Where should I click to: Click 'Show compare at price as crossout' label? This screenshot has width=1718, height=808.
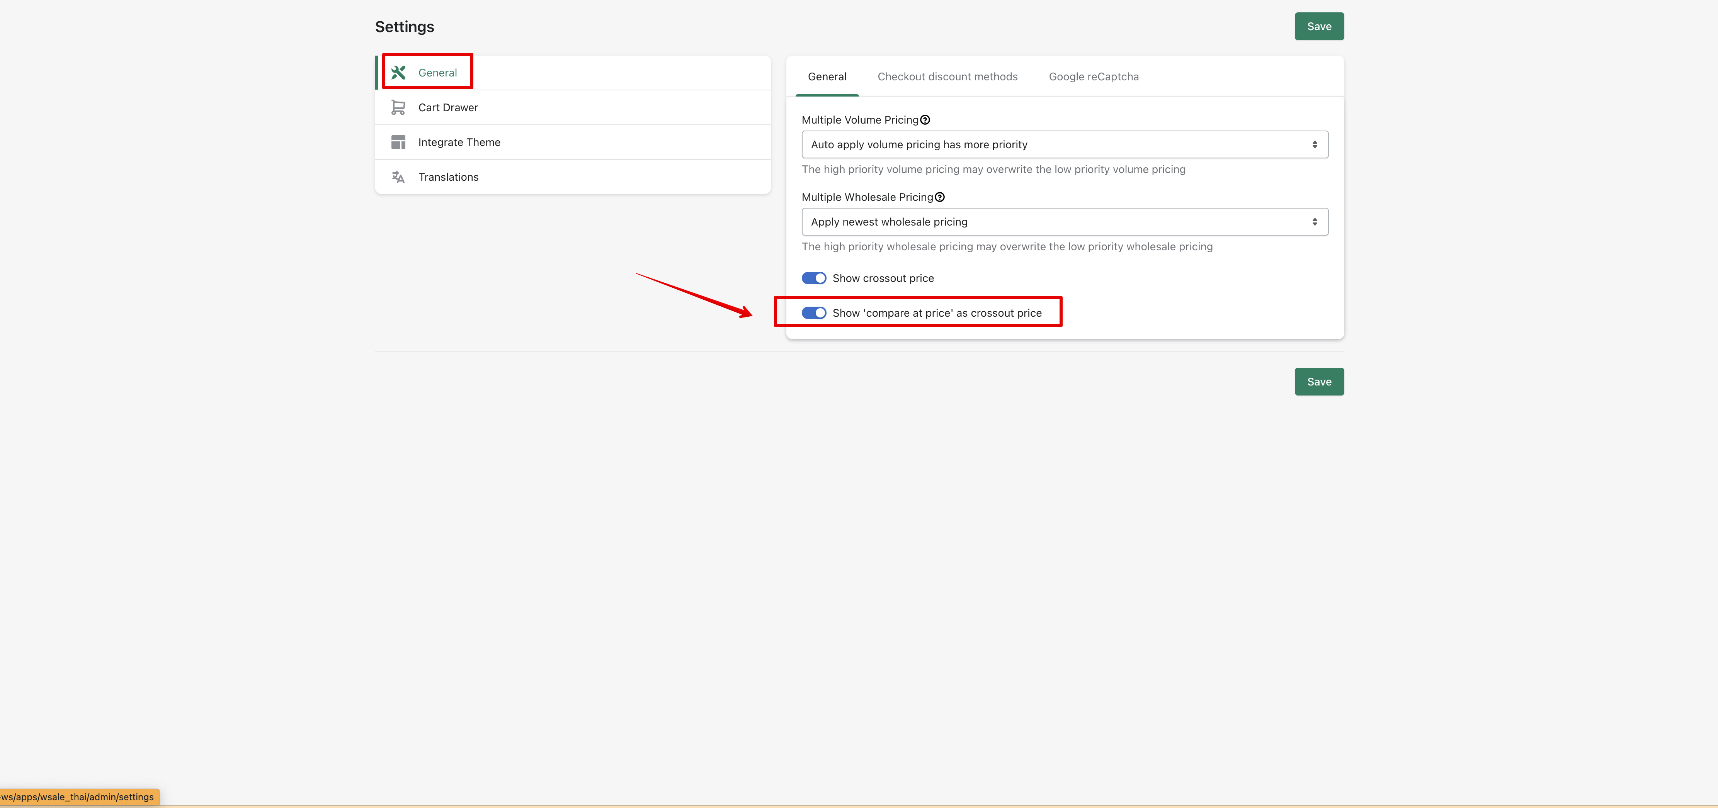pos(936,313)
